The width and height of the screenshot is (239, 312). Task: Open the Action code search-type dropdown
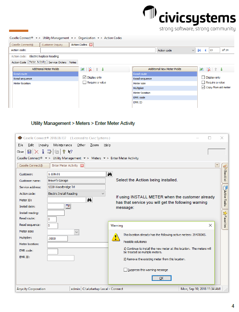click(193, 50)
